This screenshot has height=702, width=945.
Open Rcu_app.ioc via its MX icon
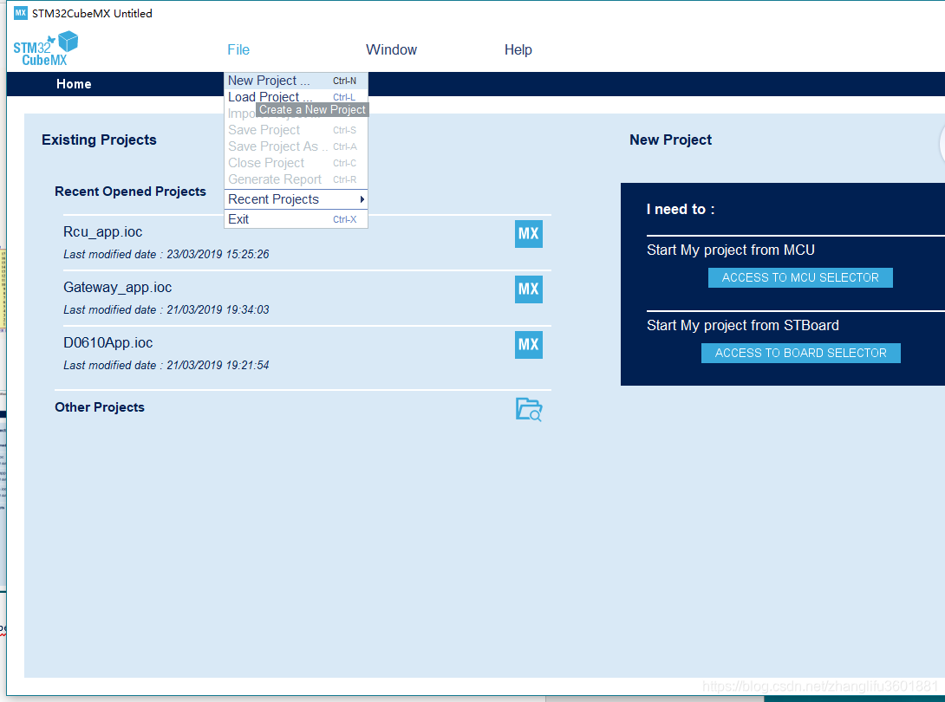point(529,234)
